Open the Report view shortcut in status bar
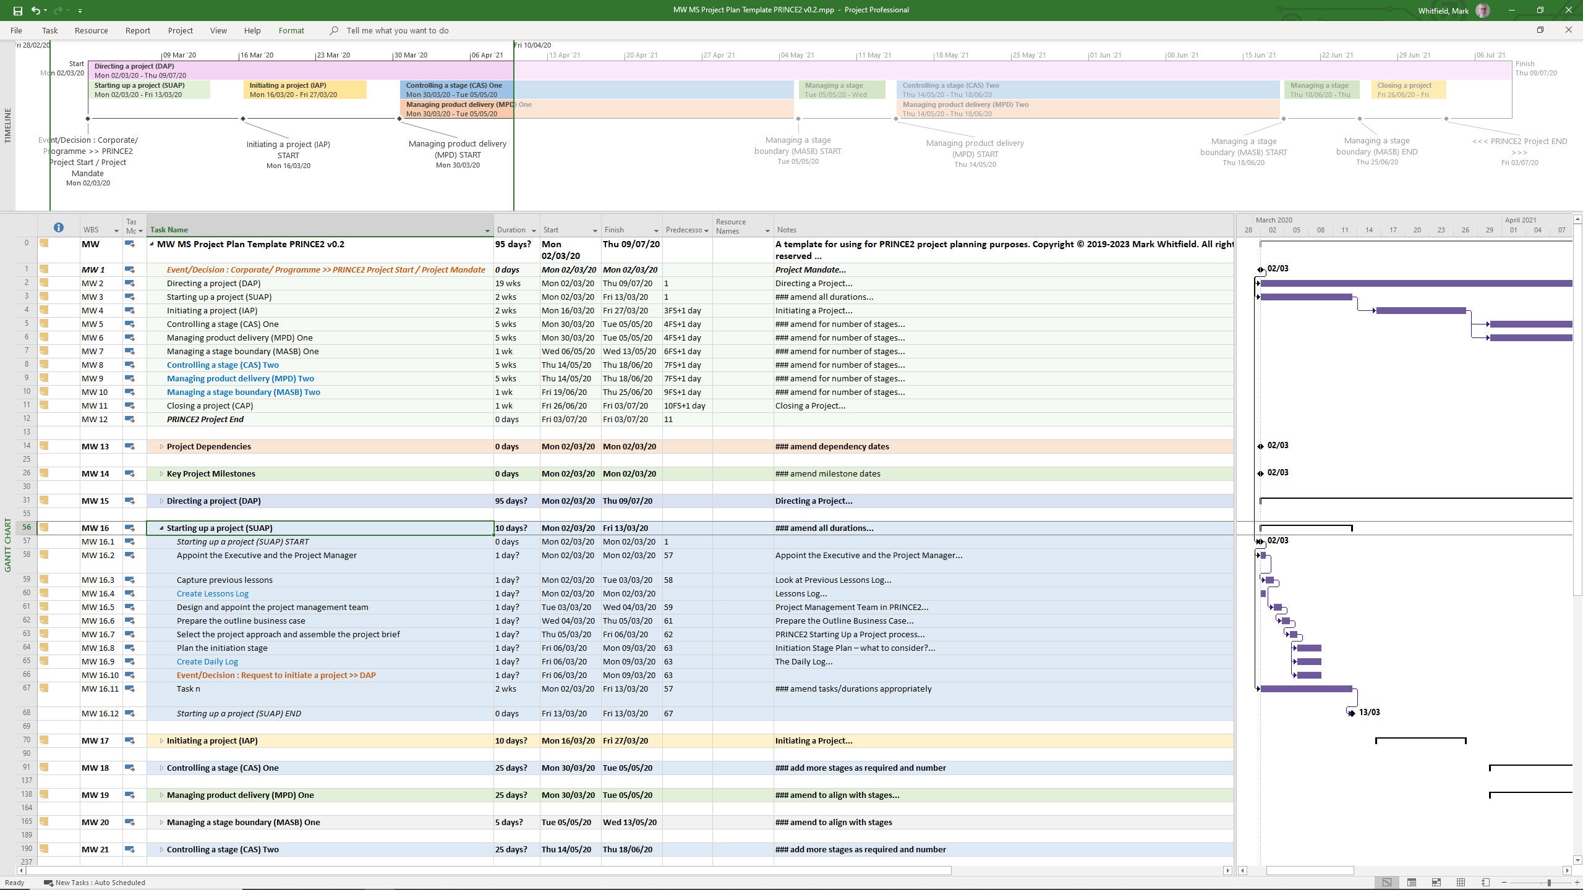This screenshot has height=890, width=1583. (1486, 883)
